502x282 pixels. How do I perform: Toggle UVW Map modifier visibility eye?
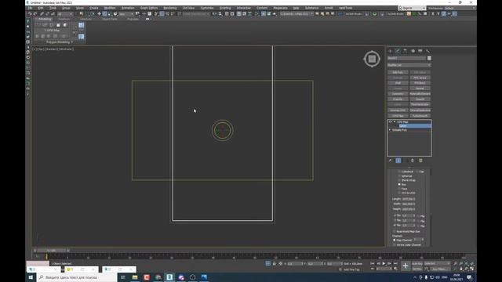[x=391, y=122]
